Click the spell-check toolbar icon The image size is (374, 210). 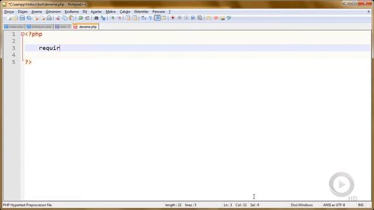click(229, 18)
